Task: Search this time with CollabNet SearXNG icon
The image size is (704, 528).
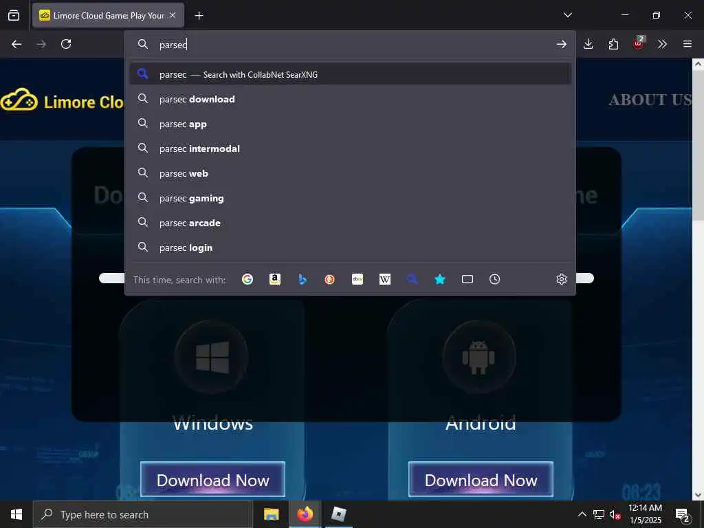Action: [x=412, y=279]
